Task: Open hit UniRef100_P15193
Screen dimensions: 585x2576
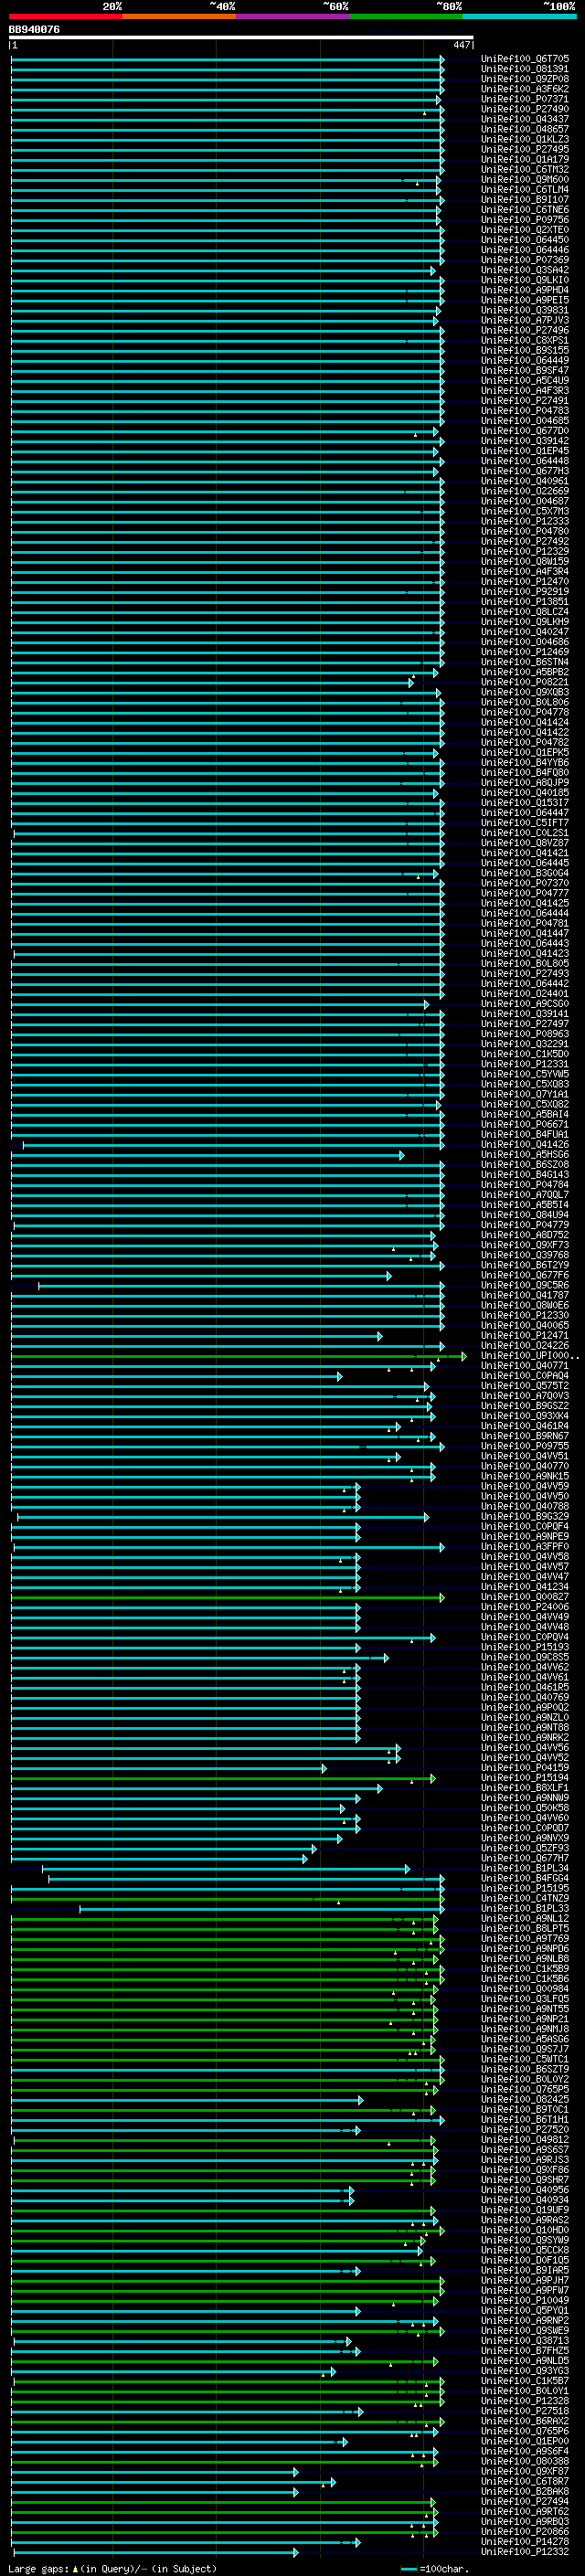Action: [525, 1647]
